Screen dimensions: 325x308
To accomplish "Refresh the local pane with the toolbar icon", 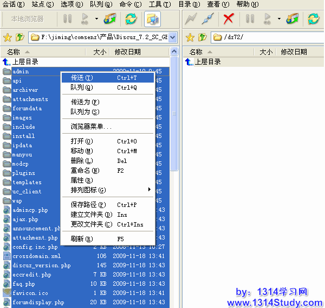I will (x=131, y=19).
